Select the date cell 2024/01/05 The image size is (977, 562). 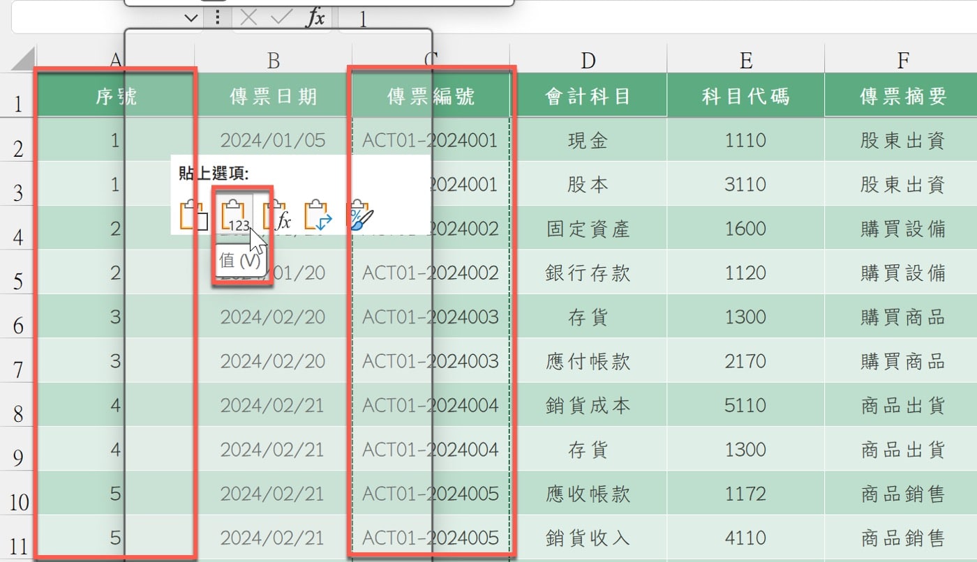(274, 140)
